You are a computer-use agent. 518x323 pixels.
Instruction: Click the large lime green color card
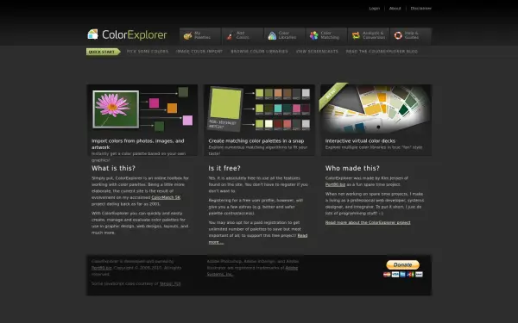click(x=225, y=104)
